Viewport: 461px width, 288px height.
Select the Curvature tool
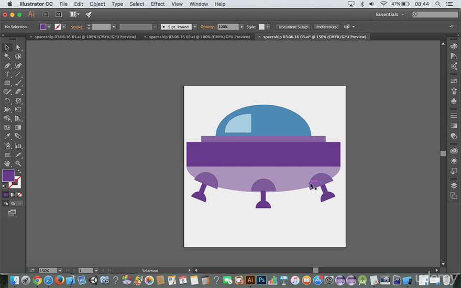18,65
